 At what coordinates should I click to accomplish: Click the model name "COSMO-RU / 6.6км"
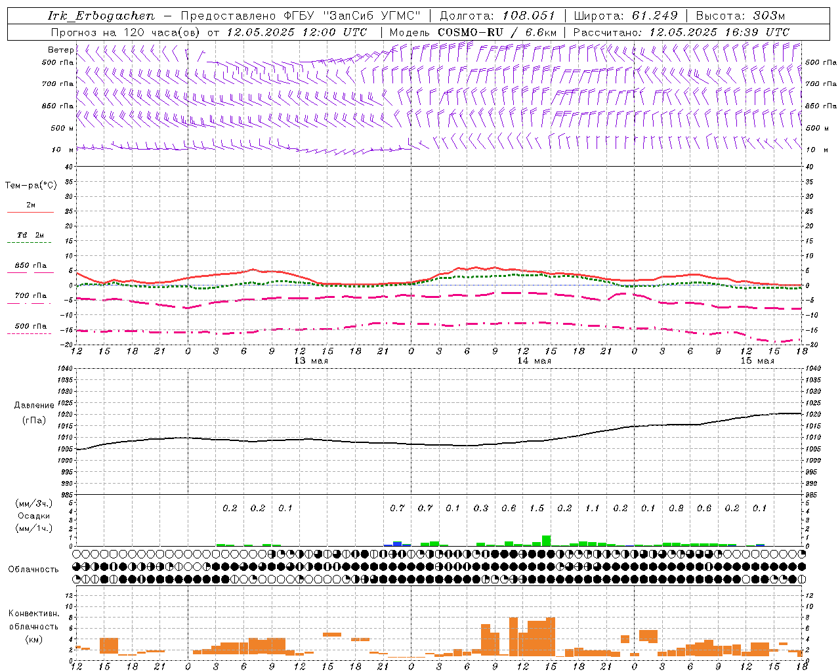click(497, 32)
